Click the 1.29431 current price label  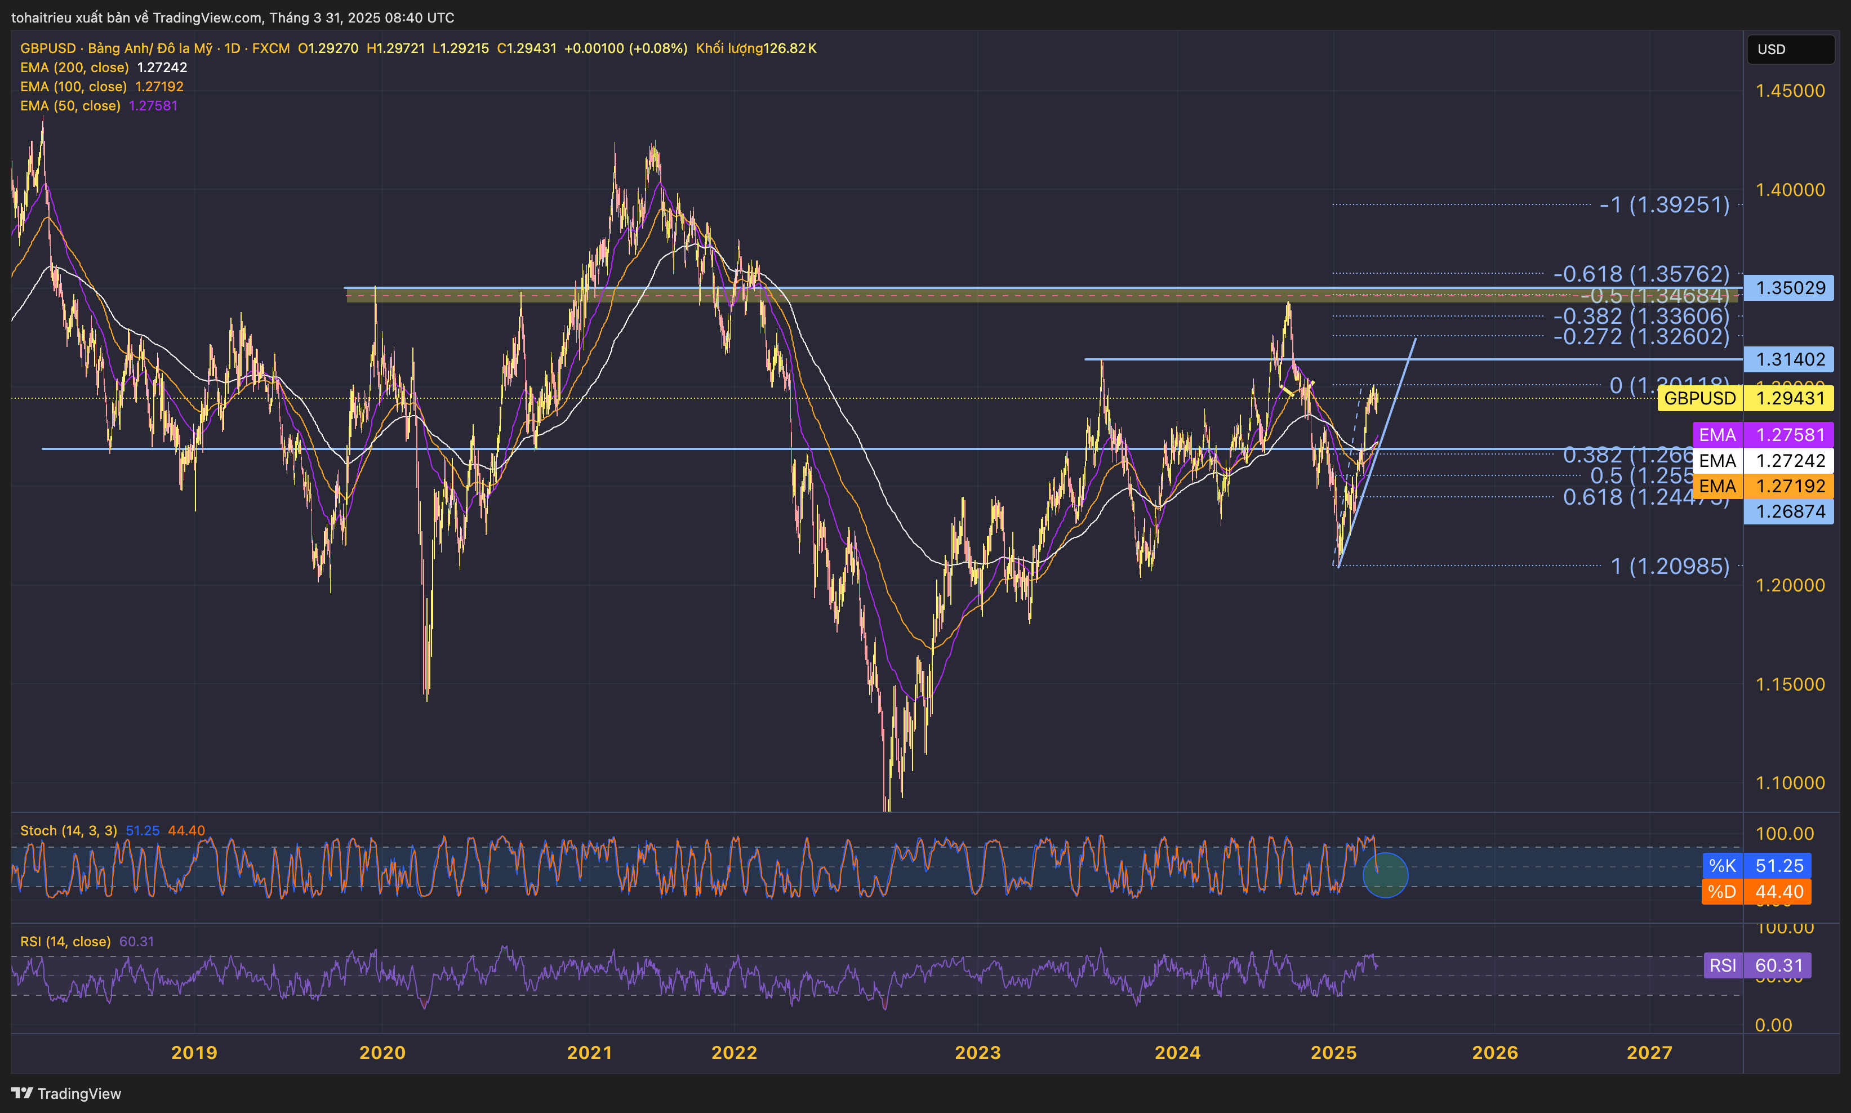1790,398
